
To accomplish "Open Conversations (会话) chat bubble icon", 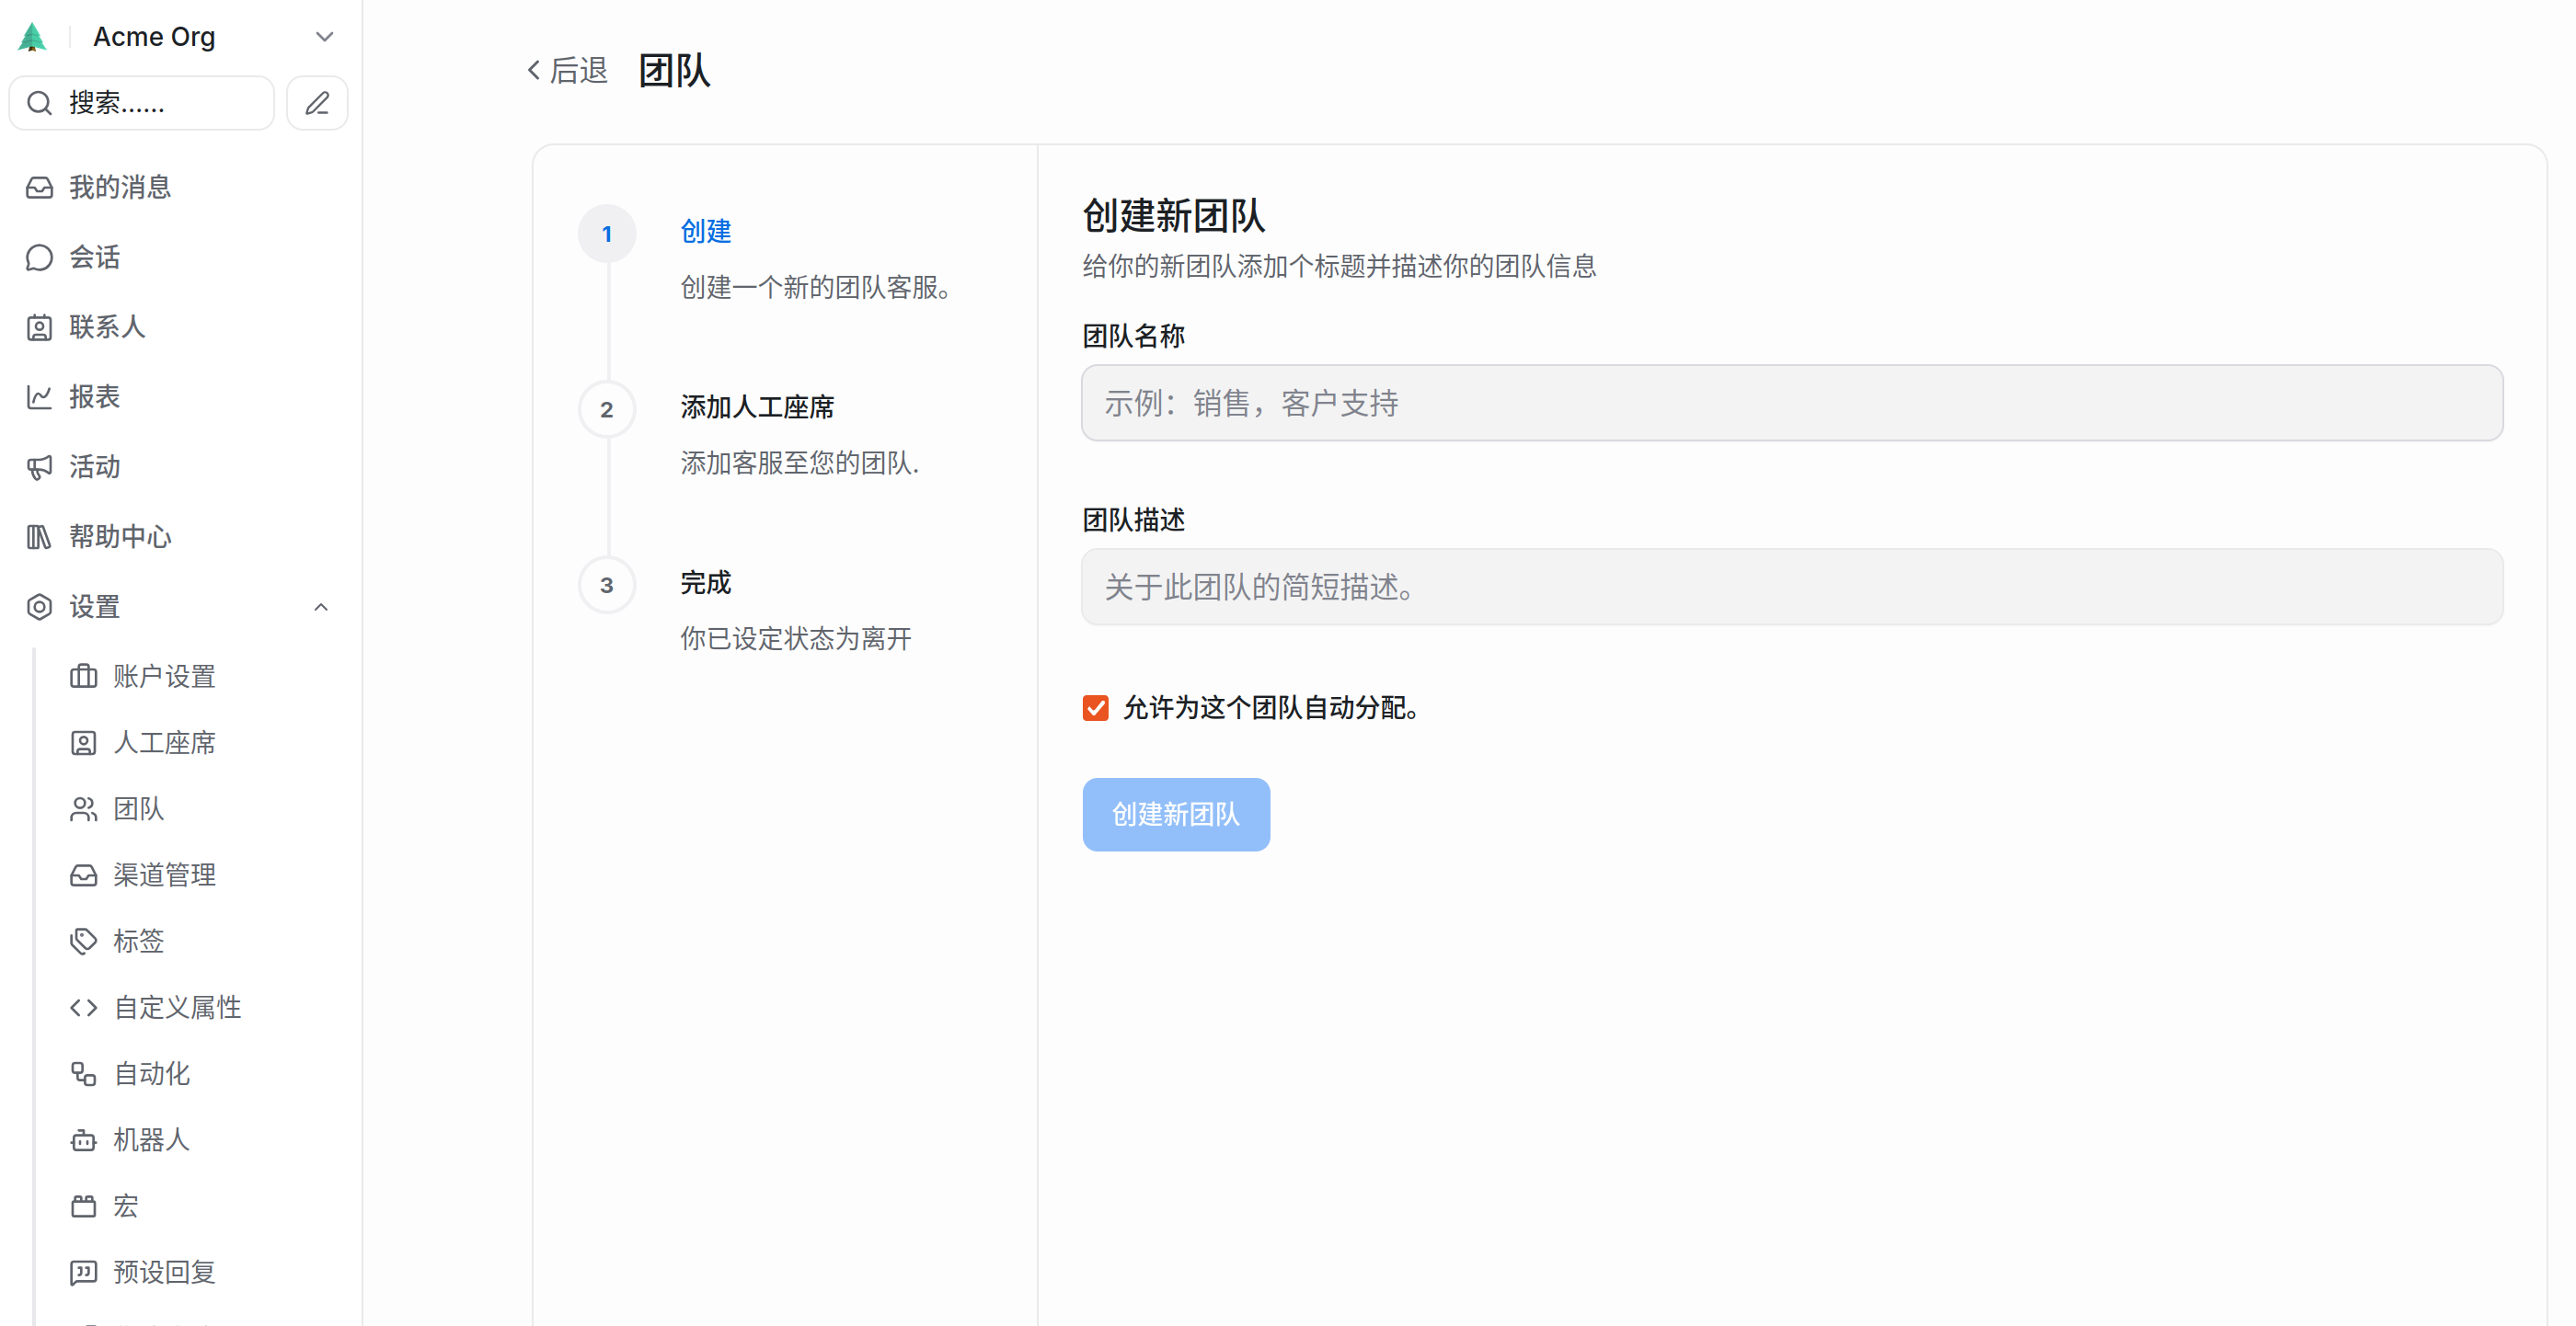I will (40, 257).
